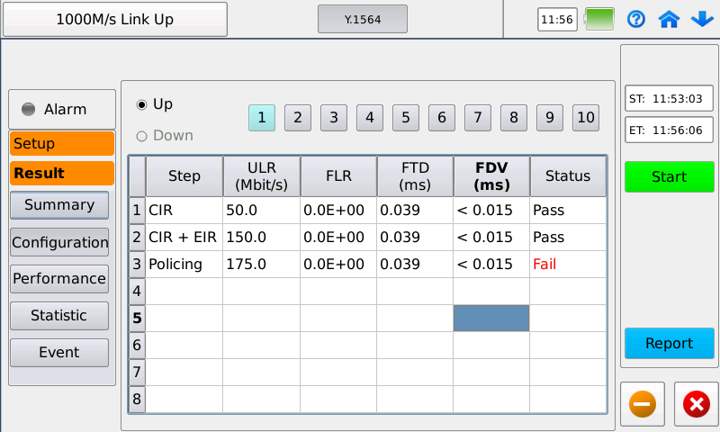Open the Performance tab
720x432 pixels.
(x=59, y=278)
